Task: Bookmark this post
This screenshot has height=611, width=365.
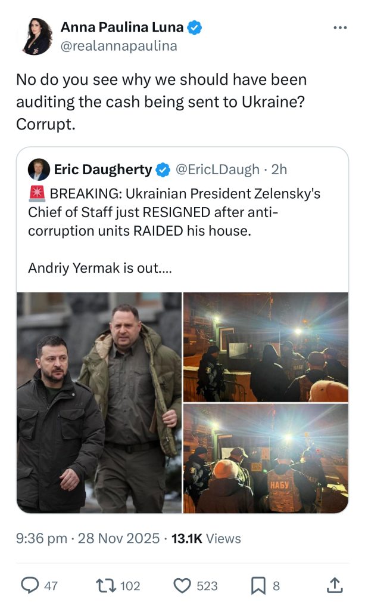Action: coord(258,585)
